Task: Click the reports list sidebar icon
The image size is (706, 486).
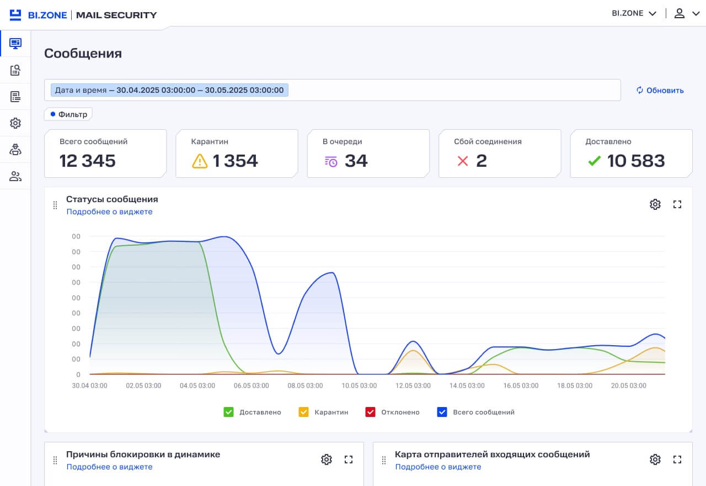Action: pyautogui.click(x=15, y=97)
